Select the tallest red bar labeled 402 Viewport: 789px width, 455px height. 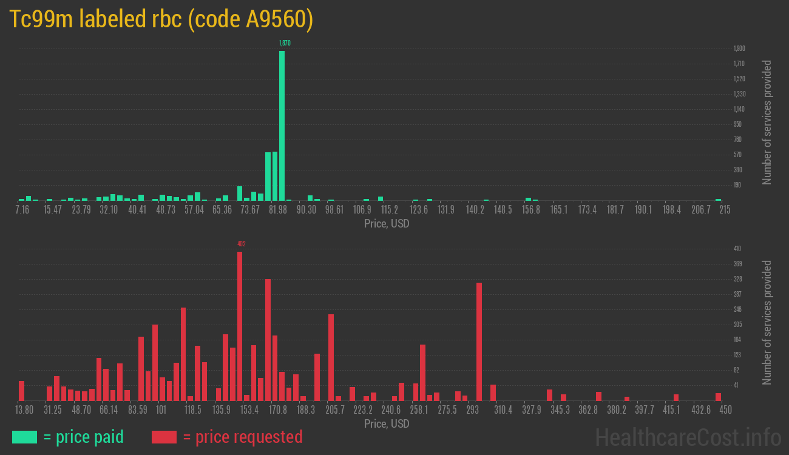point(240,326)
